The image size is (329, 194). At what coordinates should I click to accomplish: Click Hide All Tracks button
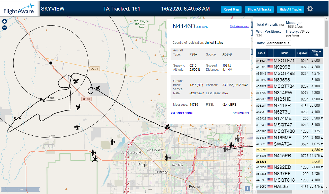click(x=291, y=10)
